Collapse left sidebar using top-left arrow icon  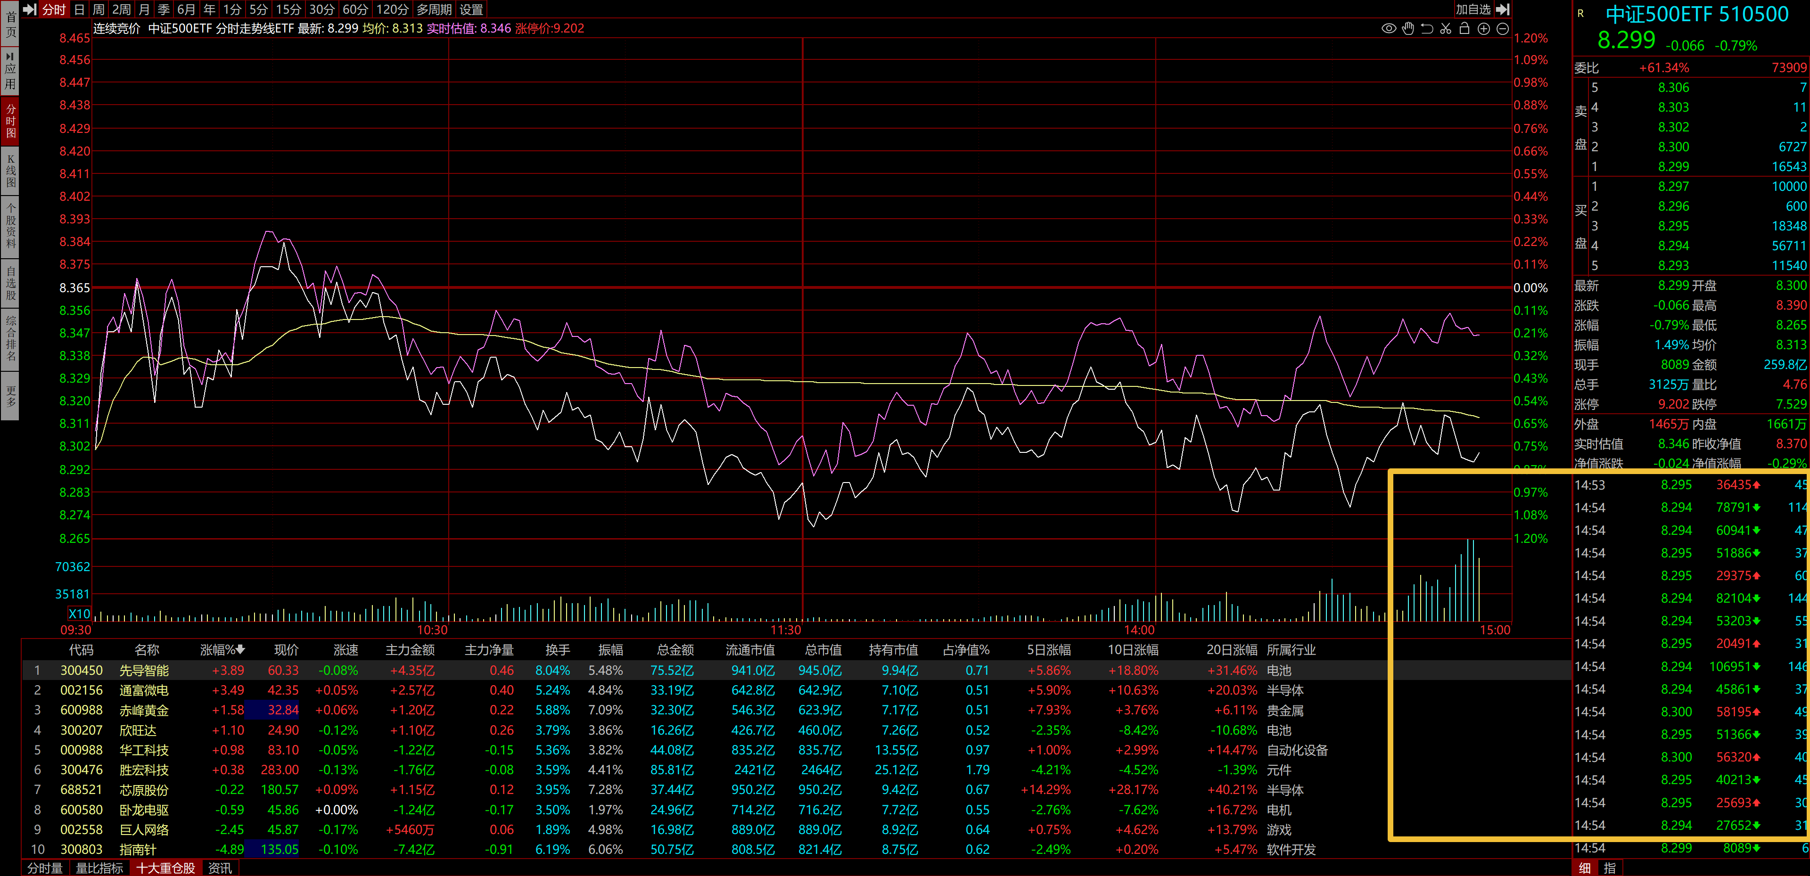point(30,9)
